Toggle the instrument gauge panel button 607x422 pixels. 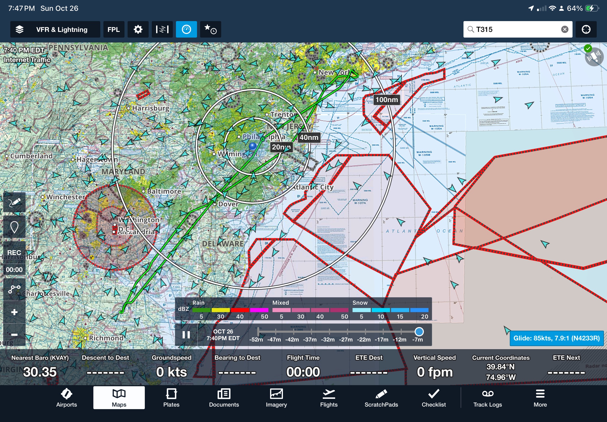tap(186, 29)
